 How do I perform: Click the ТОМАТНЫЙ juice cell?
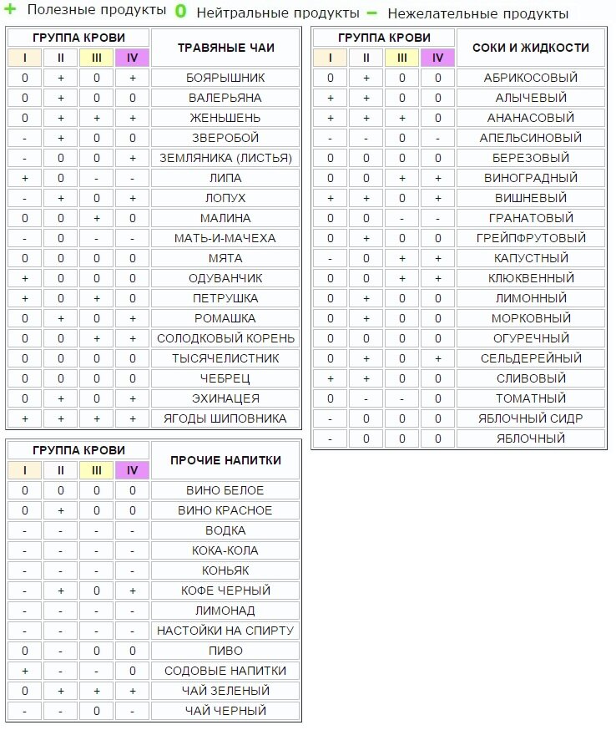pyautogui.click(x=531, y=398)
